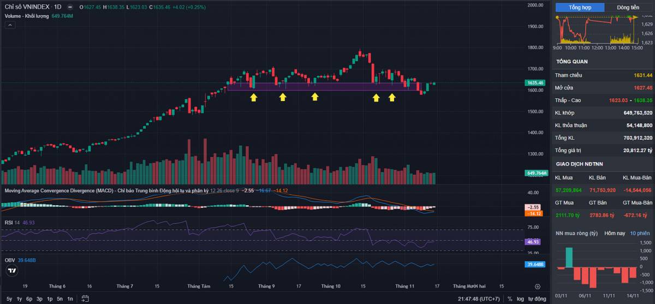The width and height of the screenshot is (655, 304).
Task: Open the go-to-date calendar icon
Action: tap(84, 299)
